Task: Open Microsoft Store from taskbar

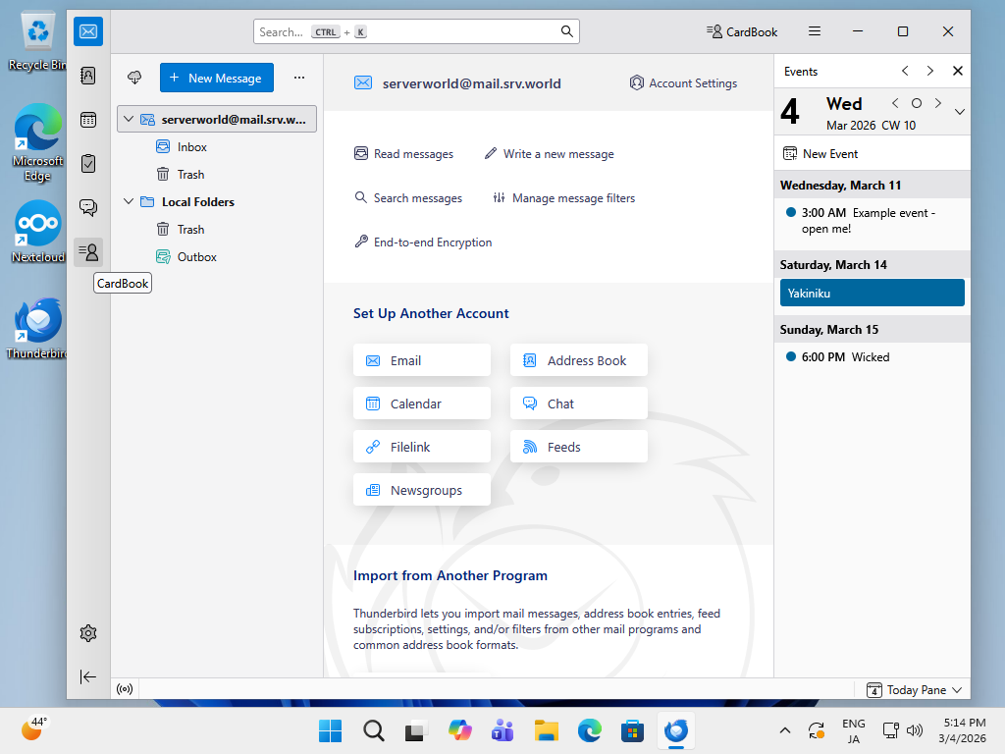Action: pos(632,730)
